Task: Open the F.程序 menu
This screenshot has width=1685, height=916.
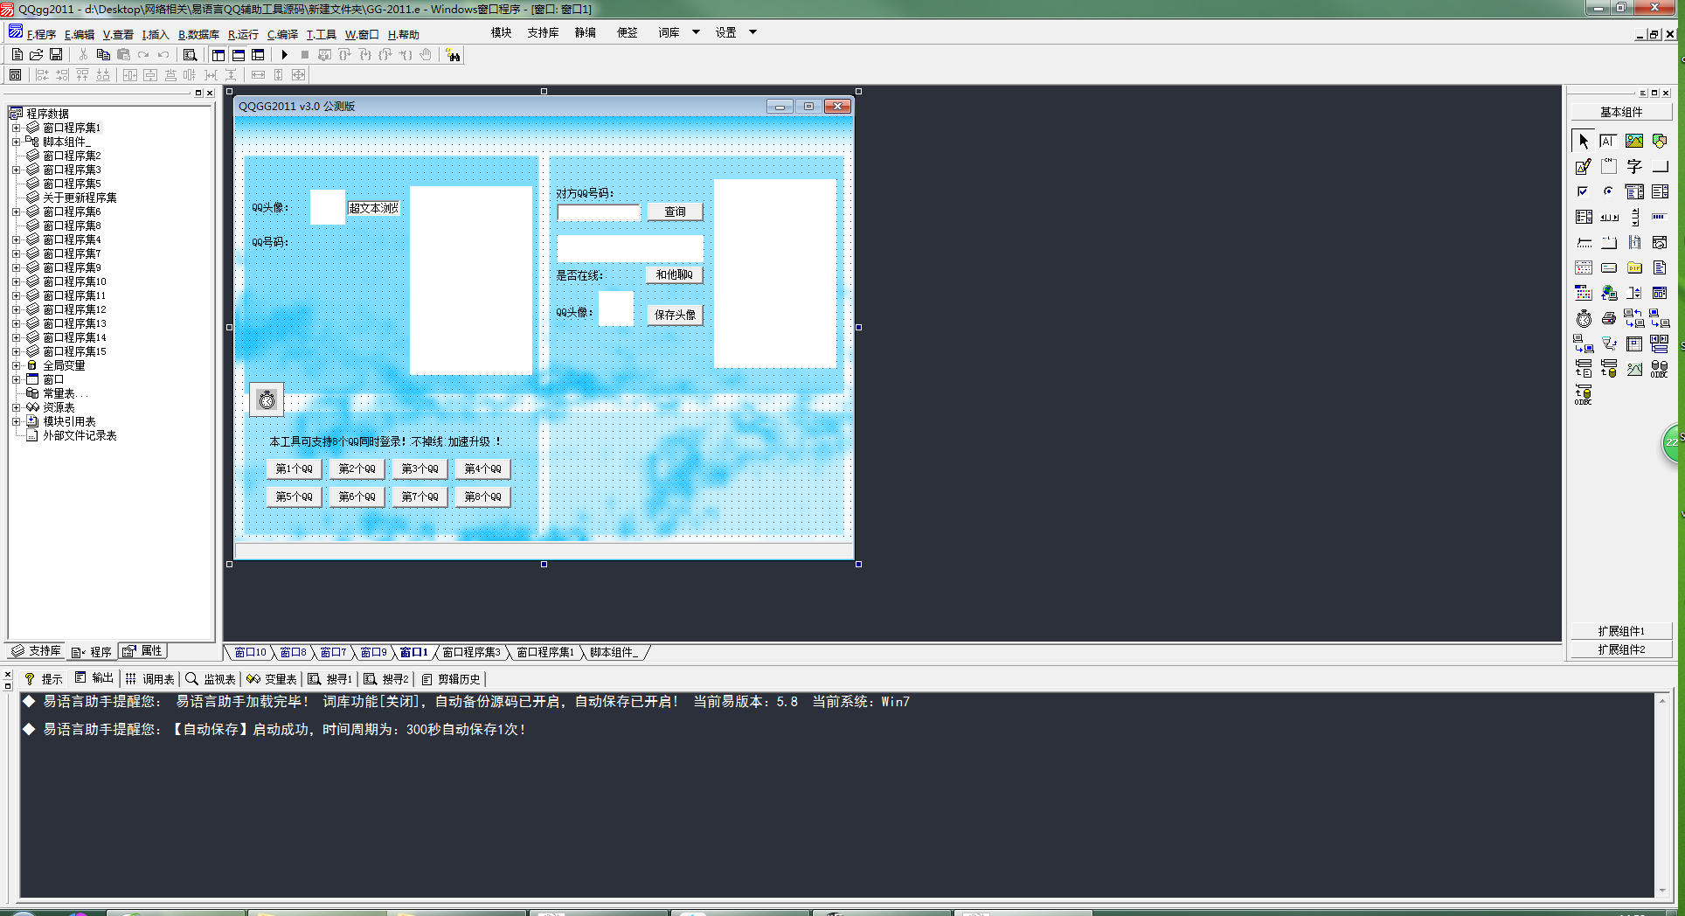Action: (40, 34)
